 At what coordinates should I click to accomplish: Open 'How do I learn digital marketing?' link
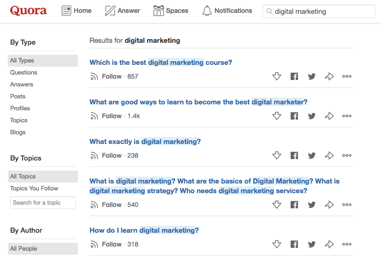click(x=144, y=230)
